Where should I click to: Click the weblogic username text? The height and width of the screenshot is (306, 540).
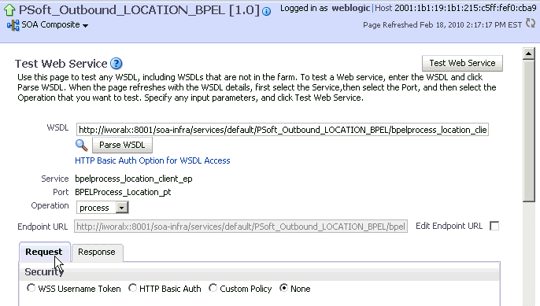[x=351, y=8]
